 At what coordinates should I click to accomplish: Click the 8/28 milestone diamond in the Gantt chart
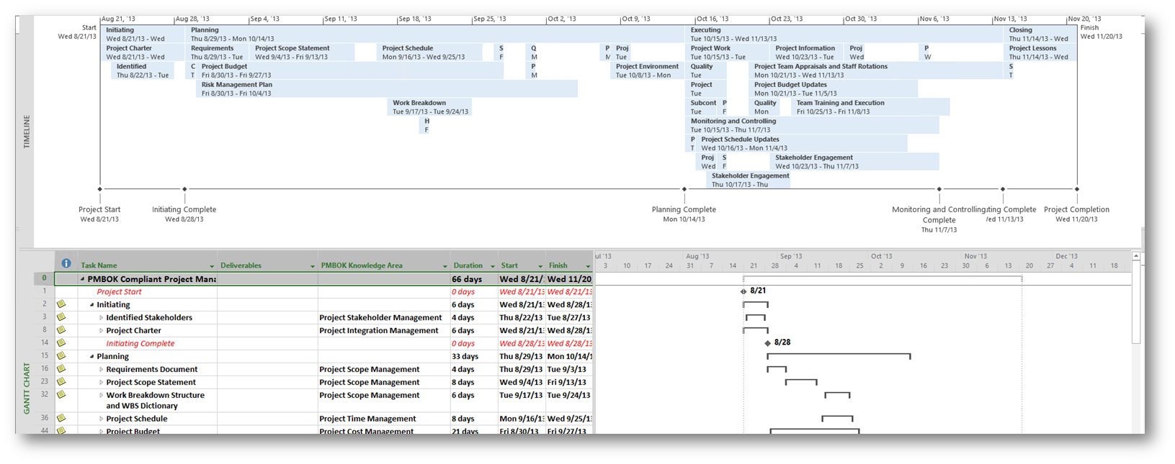768,343
